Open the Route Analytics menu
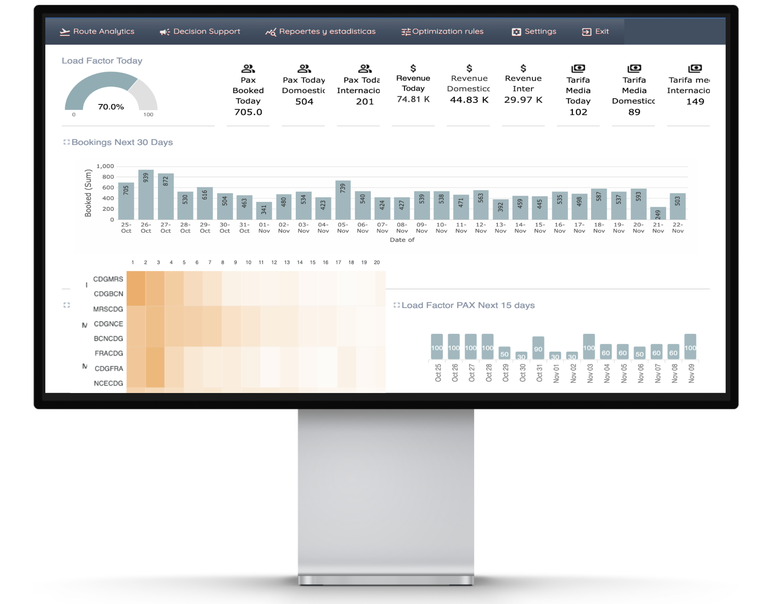The height and width of the screenshot is (604, 765). point(104,31)
